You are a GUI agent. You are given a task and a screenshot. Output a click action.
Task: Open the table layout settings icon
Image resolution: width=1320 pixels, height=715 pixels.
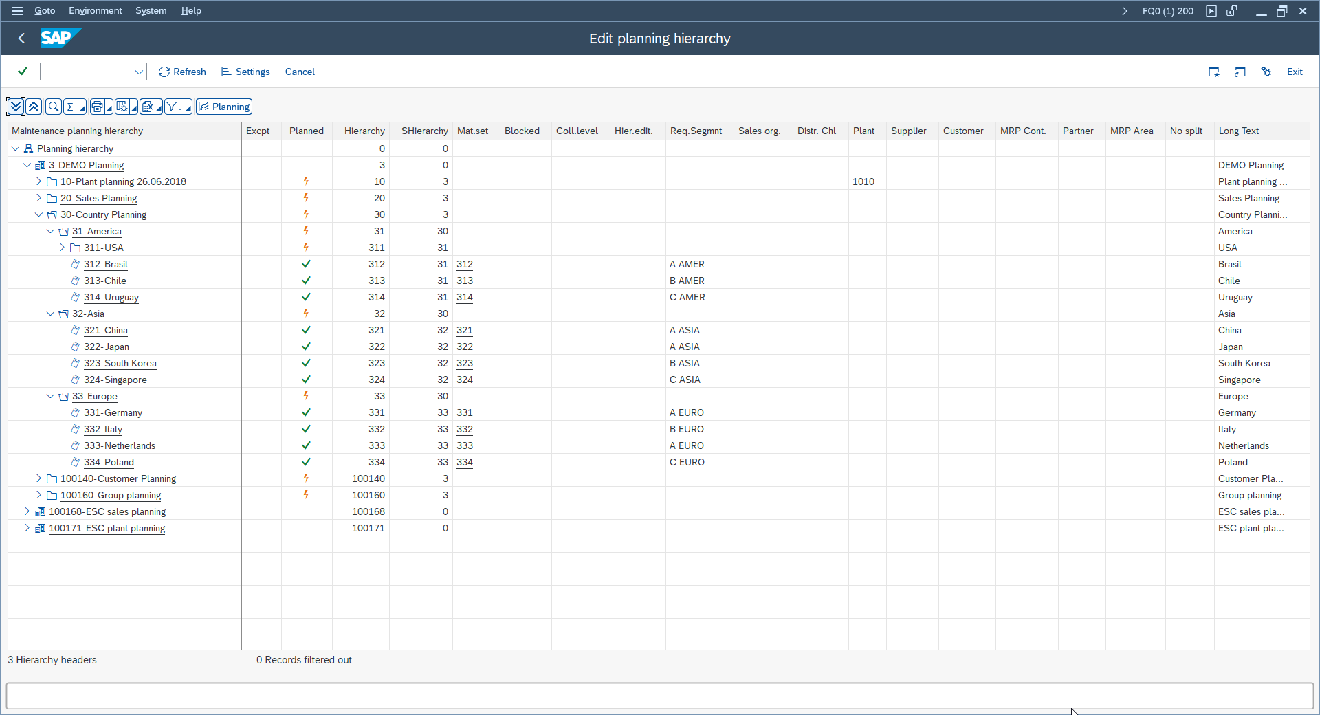tap(120, 107)
